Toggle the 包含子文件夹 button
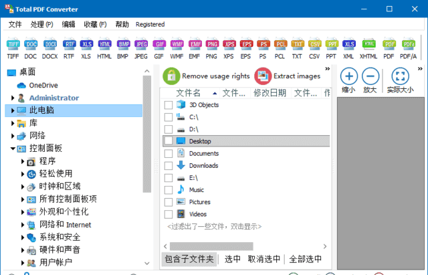The height and width of the screenshot is (275, 428). pos(189,259)
